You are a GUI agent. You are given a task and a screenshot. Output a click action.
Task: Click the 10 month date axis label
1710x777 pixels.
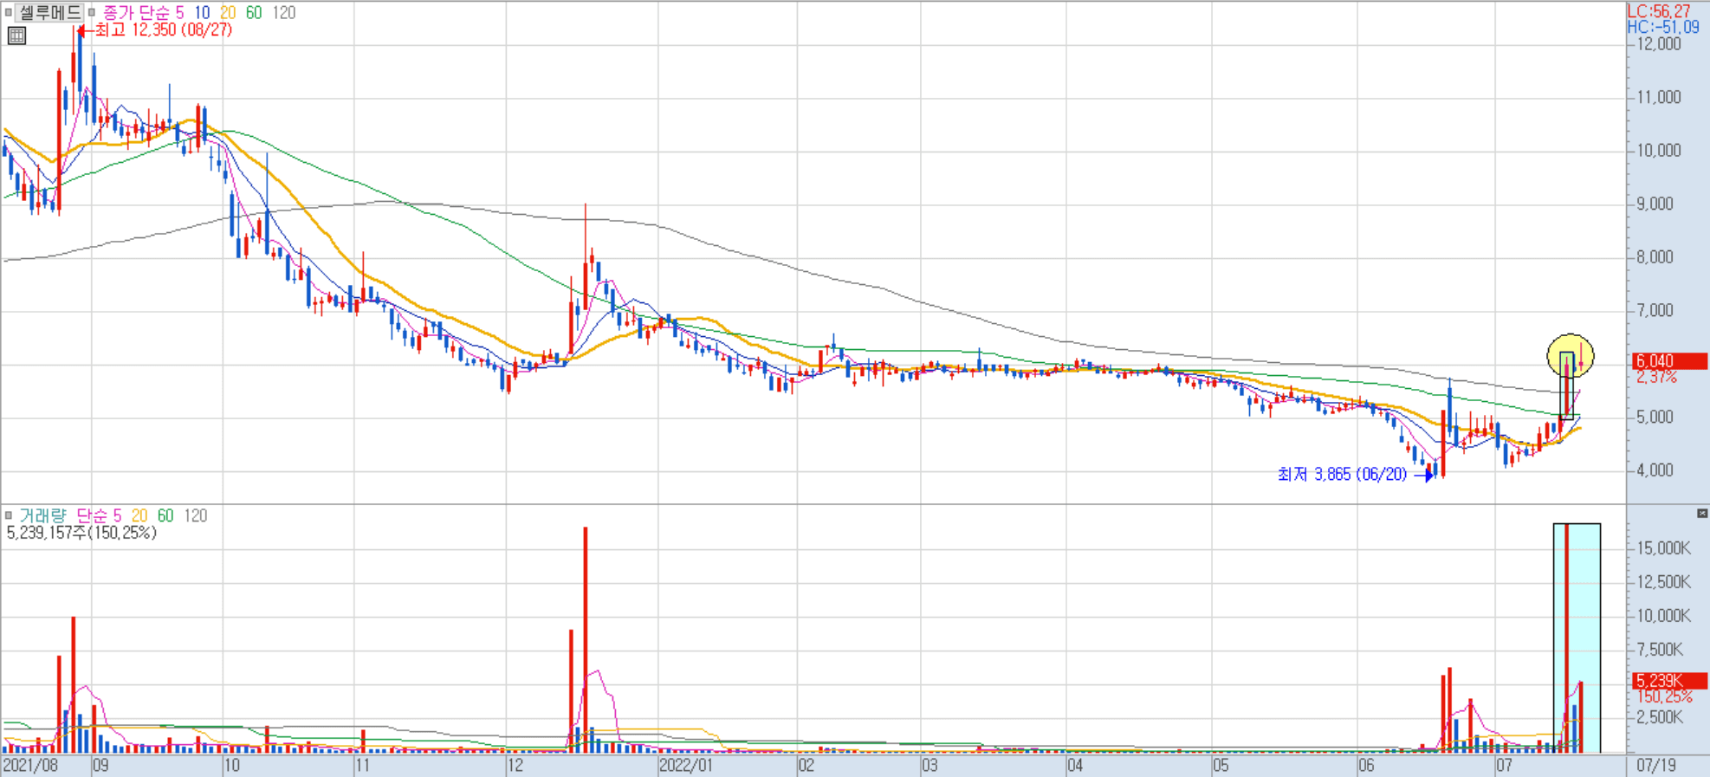(232, 766)
